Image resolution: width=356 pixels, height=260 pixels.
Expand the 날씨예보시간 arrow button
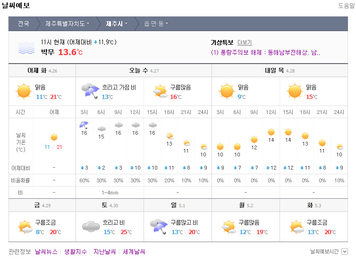(344, 252)
